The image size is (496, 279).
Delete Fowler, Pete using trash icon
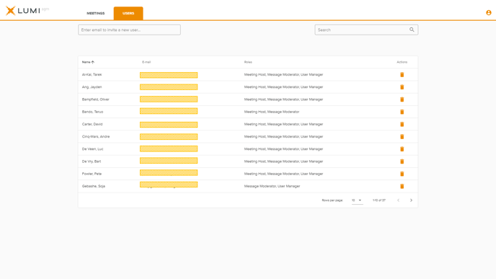click(402, 174)
